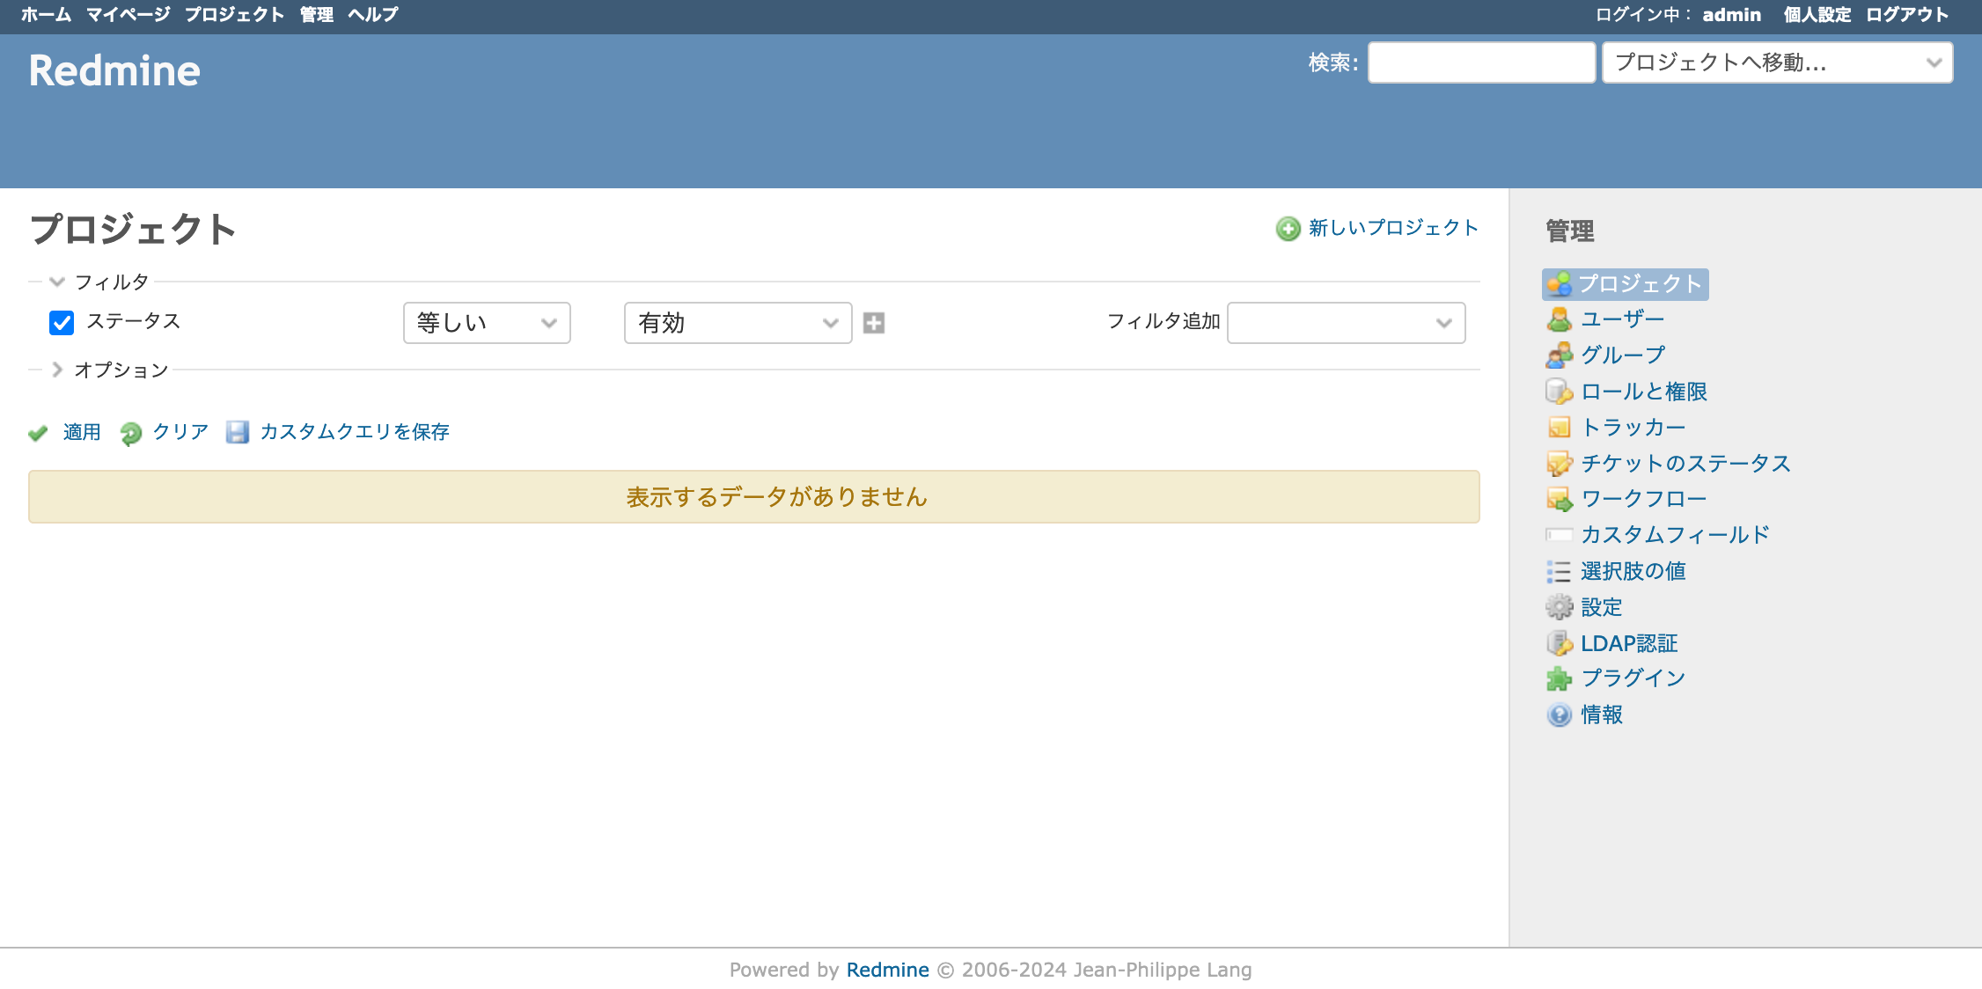Image resolution: width=1982 pixels, height=989 pixels.
Task: Uncheck the ステータス filter checkbox
Action: (61, 323)
